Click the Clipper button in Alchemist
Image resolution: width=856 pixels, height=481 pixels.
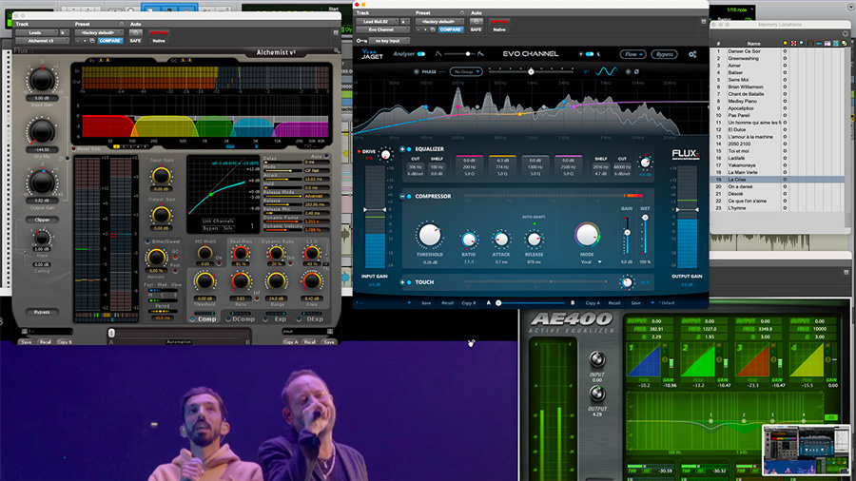pyautogui.click(x=42, y=220)
